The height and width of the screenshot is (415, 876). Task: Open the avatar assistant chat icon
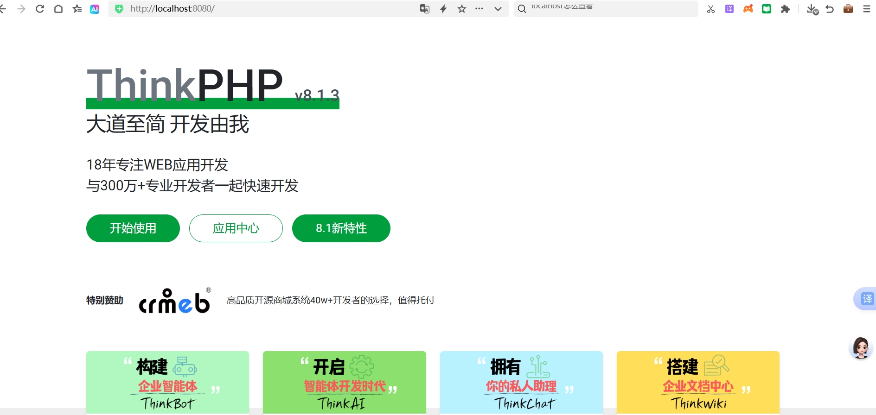click(x=861, y=348)
